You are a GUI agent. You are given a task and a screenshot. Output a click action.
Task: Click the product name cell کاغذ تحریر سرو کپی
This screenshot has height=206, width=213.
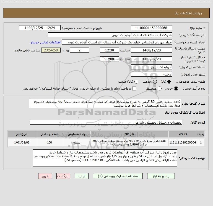[x=129, y=142]
